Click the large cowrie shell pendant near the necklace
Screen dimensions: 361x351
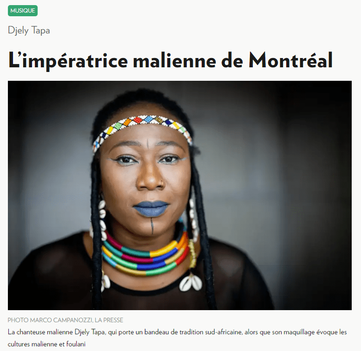click(190, 282)
